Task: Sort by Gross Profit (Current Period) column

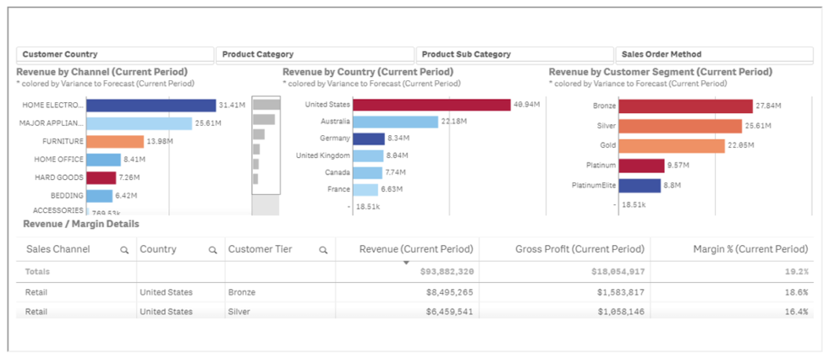Action: tap(580, 249)
